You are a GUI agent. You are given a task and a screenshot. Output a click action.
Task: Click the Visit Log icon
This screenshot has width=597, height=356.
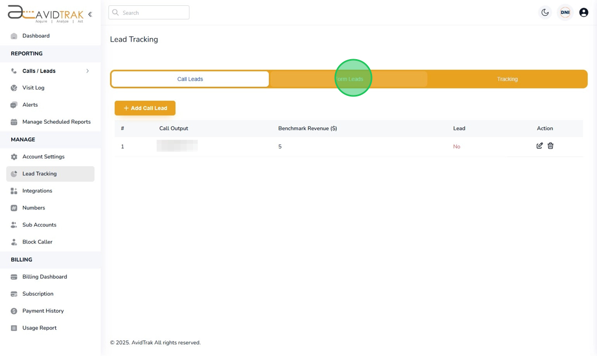point(14,87)
